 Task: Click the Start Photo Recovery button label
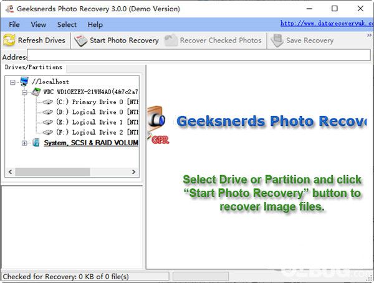(124, 41)
